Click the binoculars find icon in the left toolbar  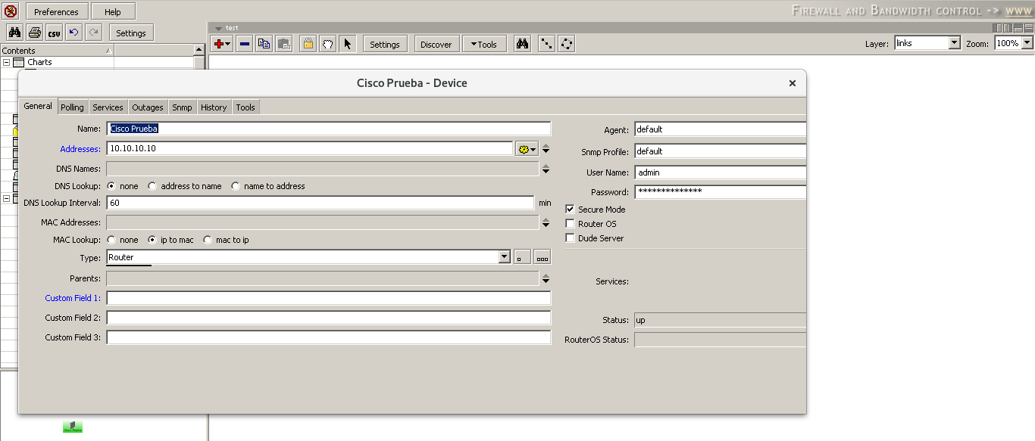coord(14,33)
